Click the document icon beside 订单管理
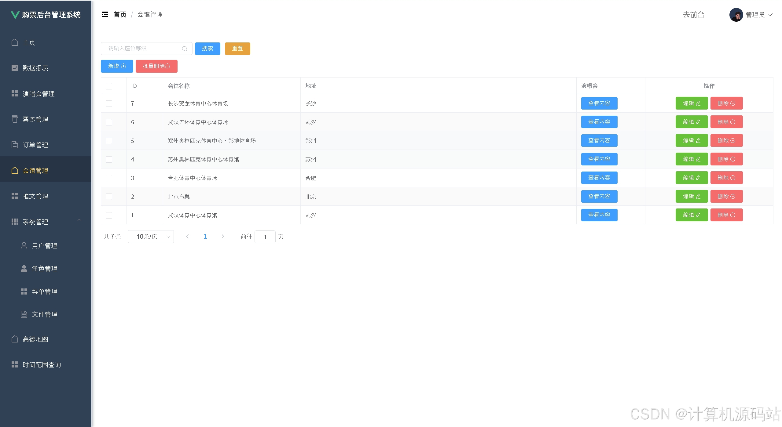Image resolution: width=782 pixels, height=427 pixels. point(15,145)
